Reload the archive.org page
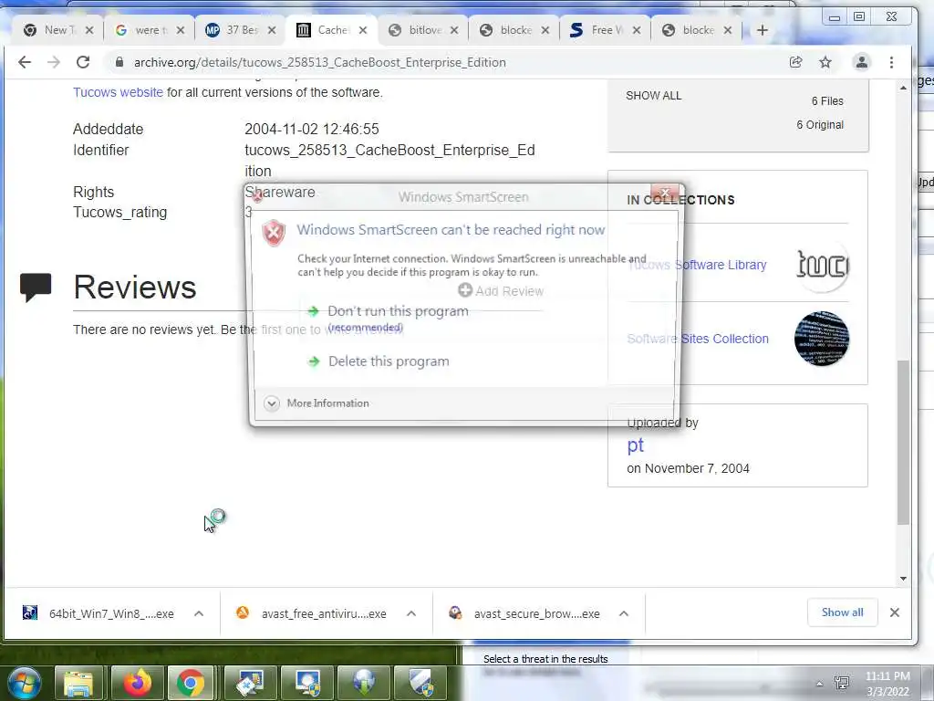The height and width of the screenshot is (701, 934). click(83, 62)
